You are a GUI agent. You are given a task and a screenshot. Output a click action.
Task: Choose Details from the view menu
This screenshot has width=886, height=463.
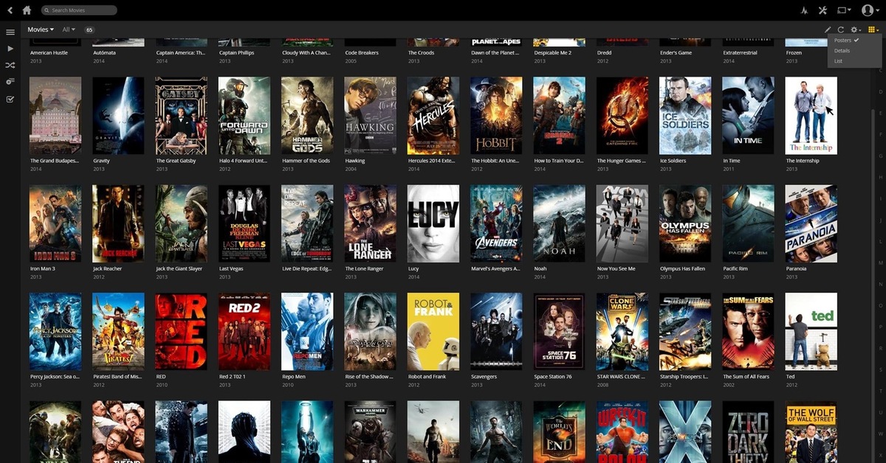click(842, 51)
